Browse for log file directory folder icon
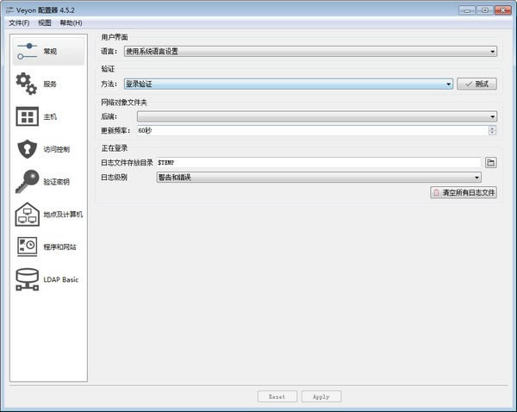The image size is (517, 412). click(490, 162)
